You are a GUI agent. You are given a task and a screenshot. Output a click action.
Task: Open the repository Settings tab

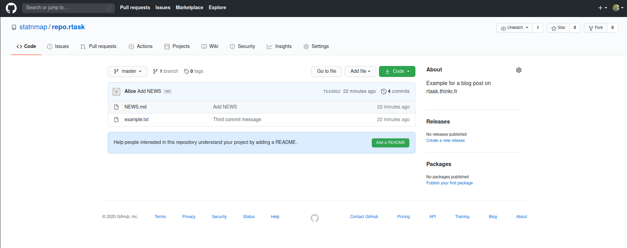(316, 47)
